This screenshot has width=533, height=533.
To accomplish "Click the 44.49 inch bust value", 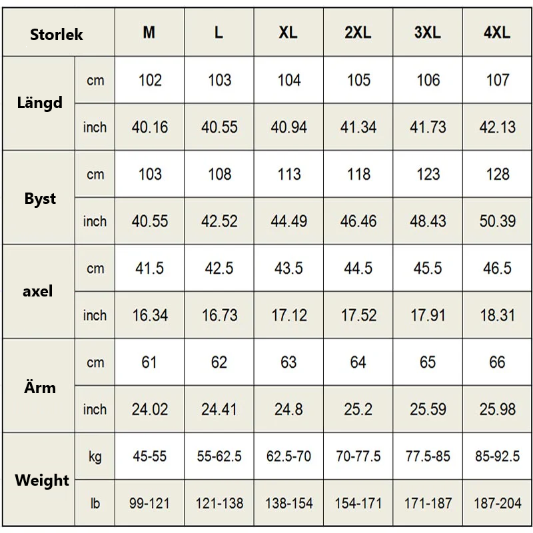I will point(288,221).
